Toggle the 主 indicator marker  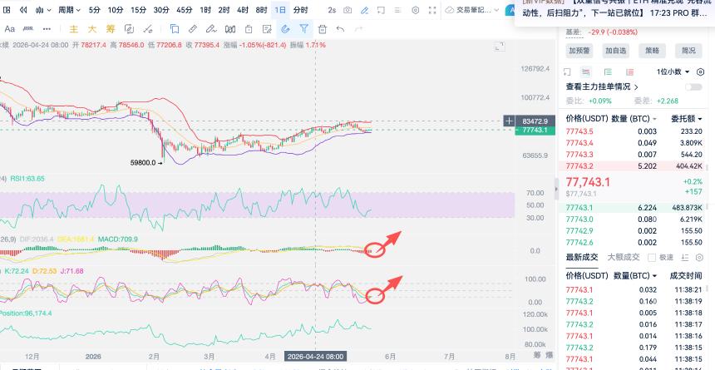[73, 29]
